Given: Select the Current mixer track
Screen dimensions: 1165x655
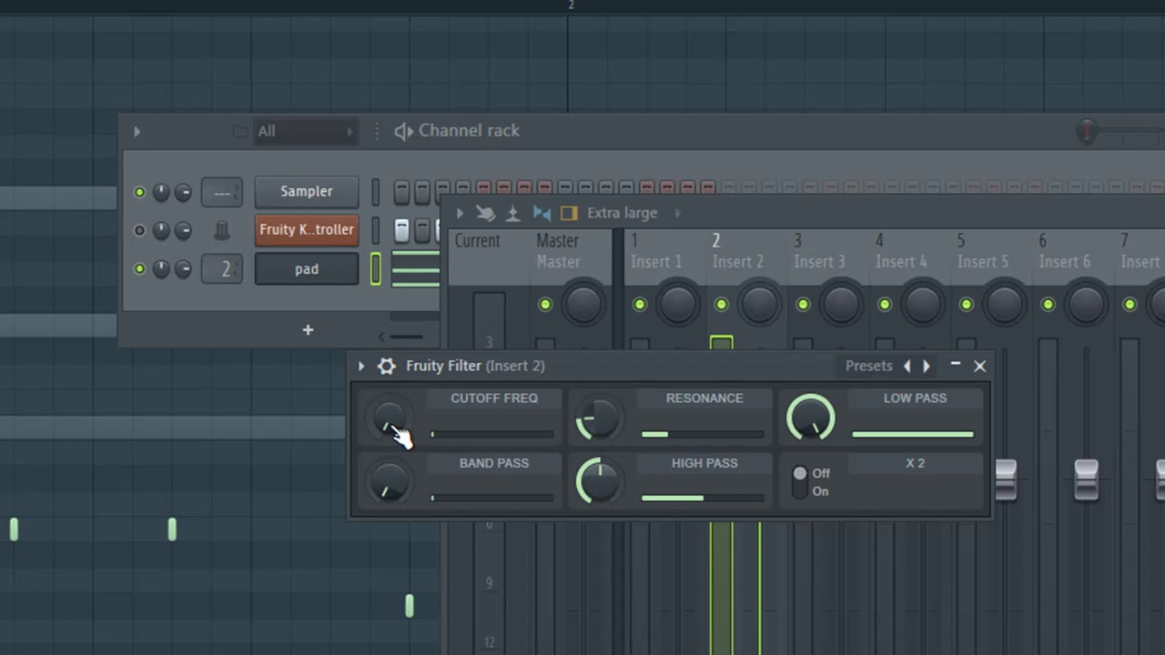Looking at the screenshot, I should coord(478,241).
